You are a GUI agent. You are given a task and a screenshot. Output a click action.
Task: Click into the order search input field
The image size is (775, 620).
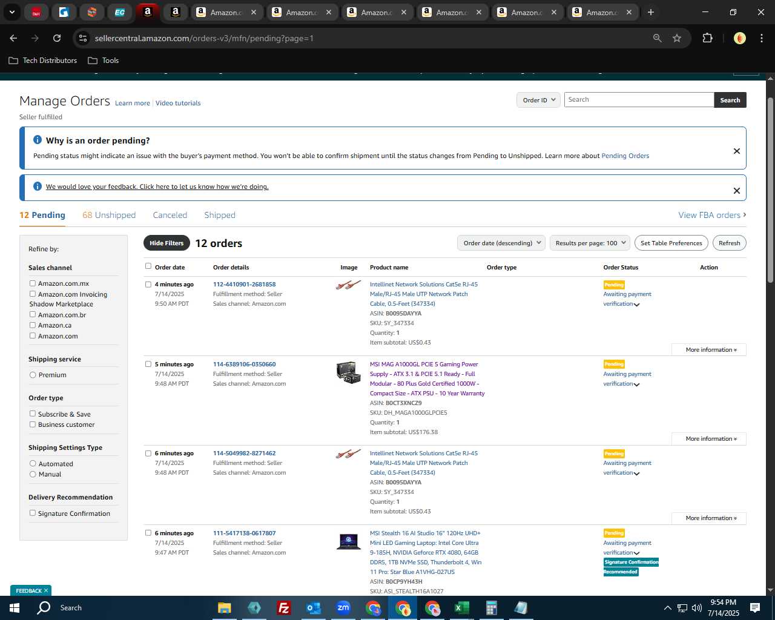(x=639, y=100)
